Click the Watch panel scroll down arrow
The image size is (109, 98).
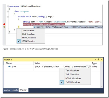pyautogui.click(x=102, y=87)
